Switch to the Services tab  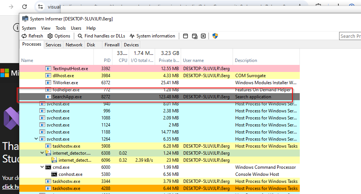[x=53, y=45]
